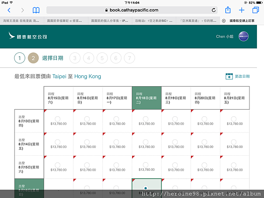
Task: Choose fare: depart 8月14日, return 8月16日
Action: (87, 142)
